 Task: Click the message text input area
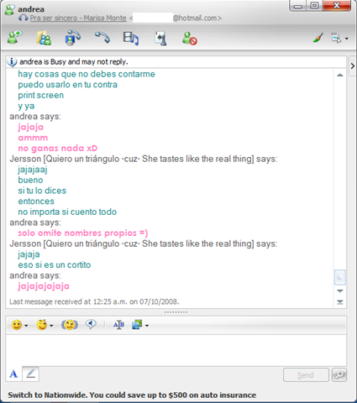click(x=176, y=350)
